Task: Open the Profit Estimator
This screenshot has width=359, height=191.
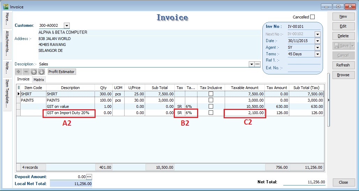Action: (x=61, y=72)
